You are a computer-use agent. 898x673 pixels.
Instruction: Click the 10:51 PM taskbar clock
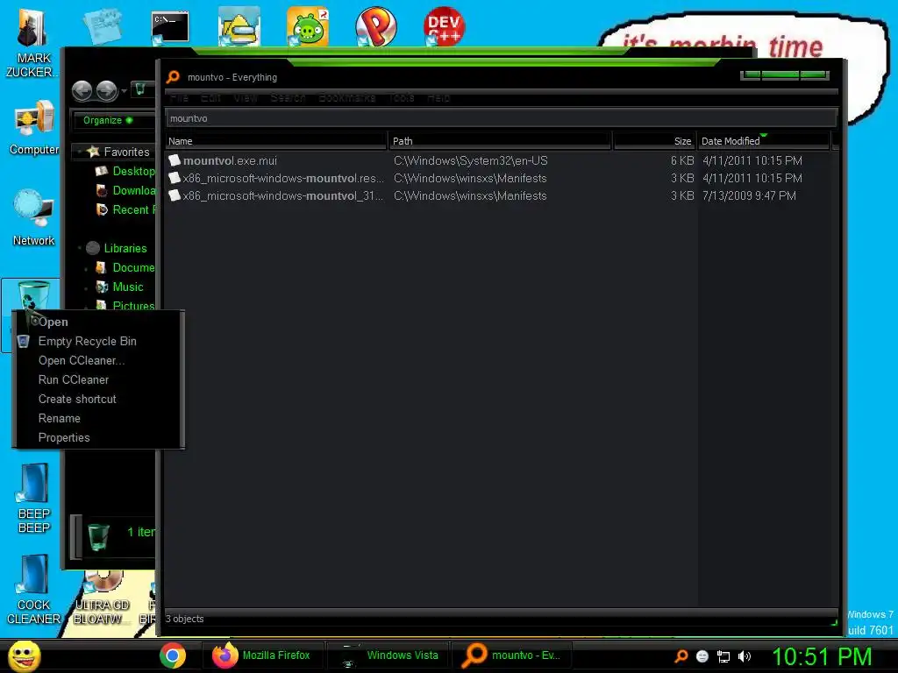(x=822, y=656)
